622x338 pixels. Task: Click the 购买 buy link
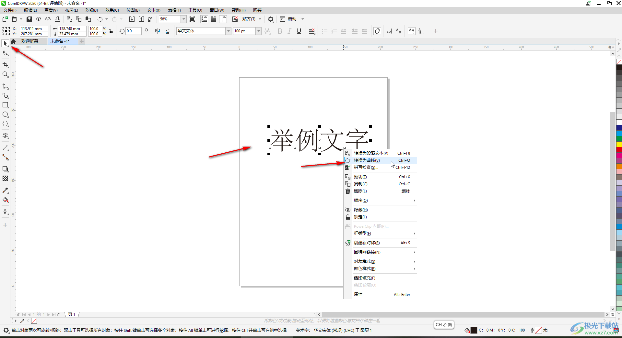(257, 10)
